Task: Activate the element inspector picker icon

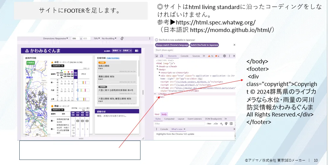Action: (156, 56)
